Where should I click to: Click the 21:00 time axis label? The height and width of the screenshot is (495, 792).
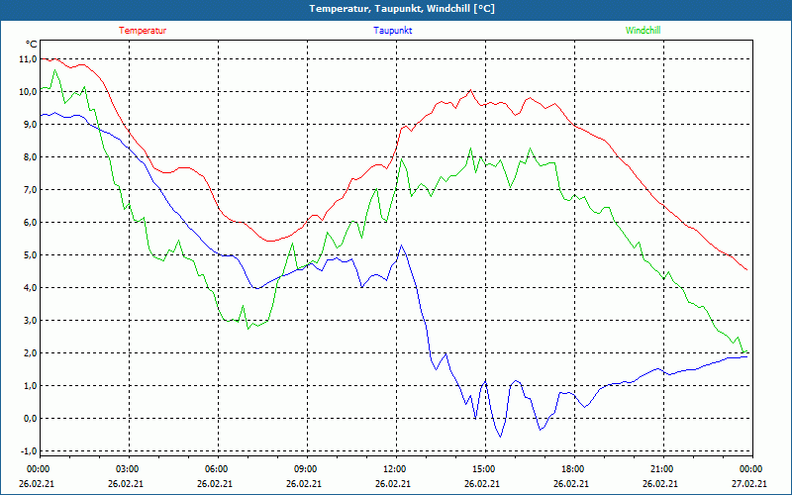coord(662,469)
